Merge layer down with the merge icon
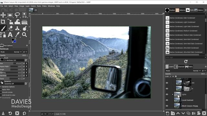The height and width of the screenshot is (116, 207). 194,113
